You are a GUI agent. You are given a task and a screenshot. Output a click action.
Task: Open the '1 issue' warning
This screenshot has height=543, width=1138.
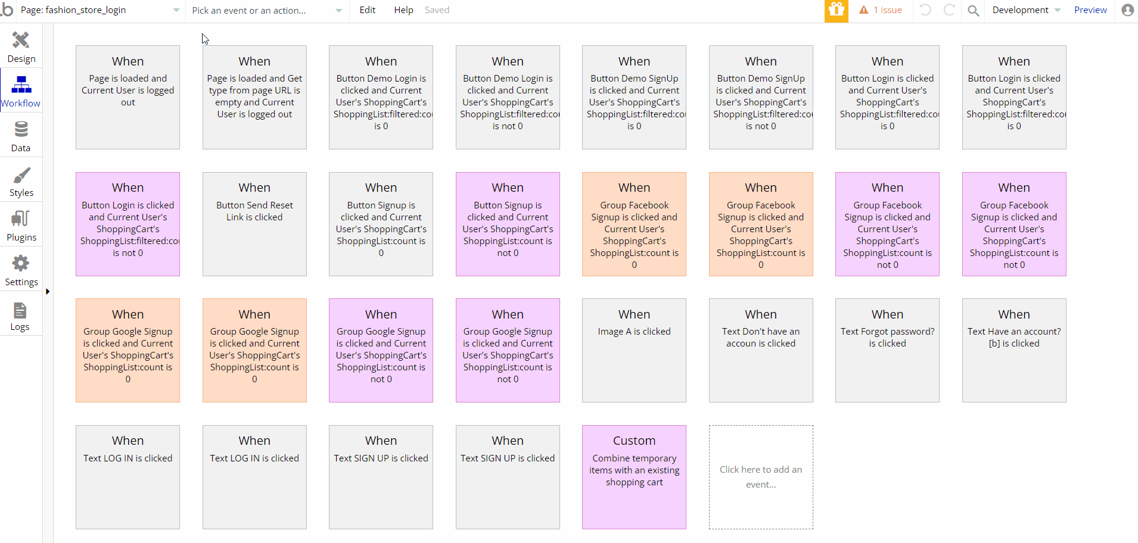(x=881, y=10)
